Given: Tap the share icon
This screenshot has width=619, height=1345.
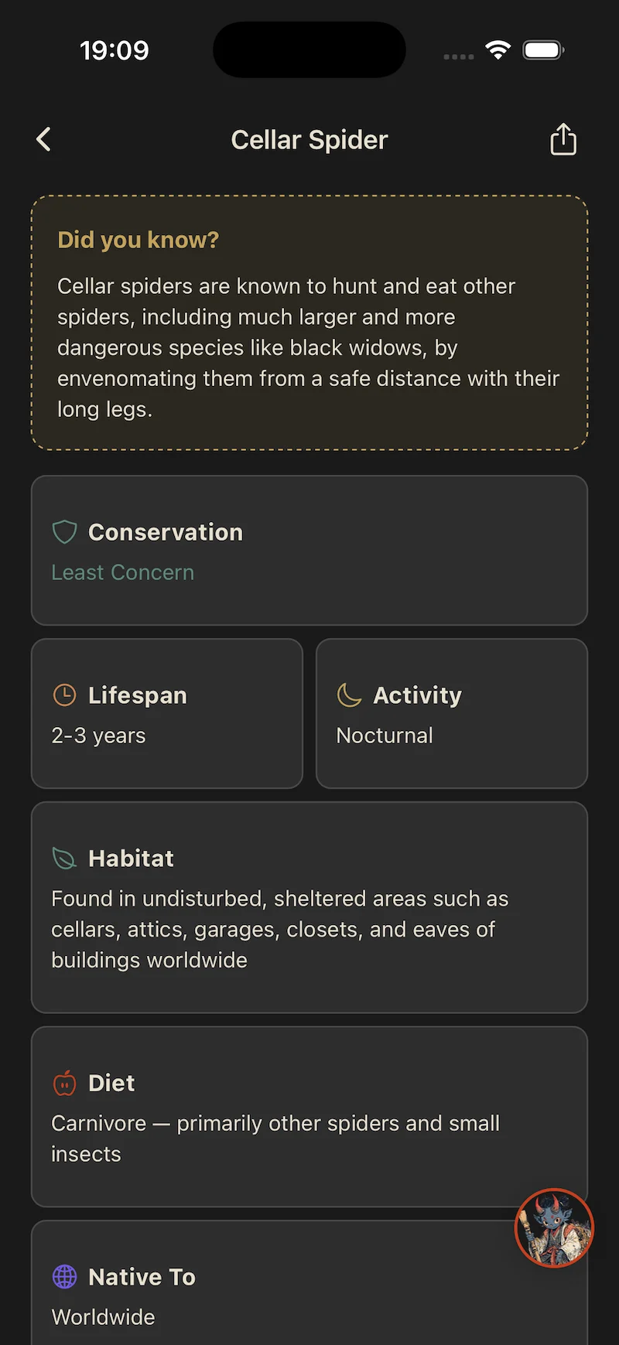Looking at the screenshot, I should tap(563, 140).
